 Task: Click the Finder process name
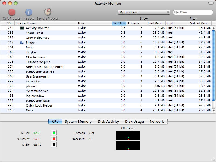[x=30, y=43]
